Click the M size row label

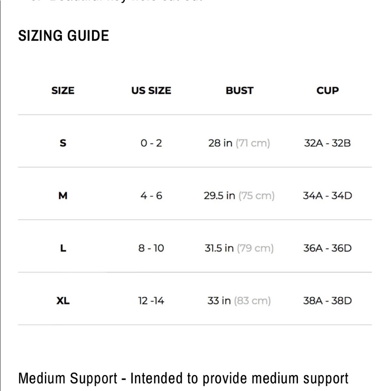[x=63, y=195]
